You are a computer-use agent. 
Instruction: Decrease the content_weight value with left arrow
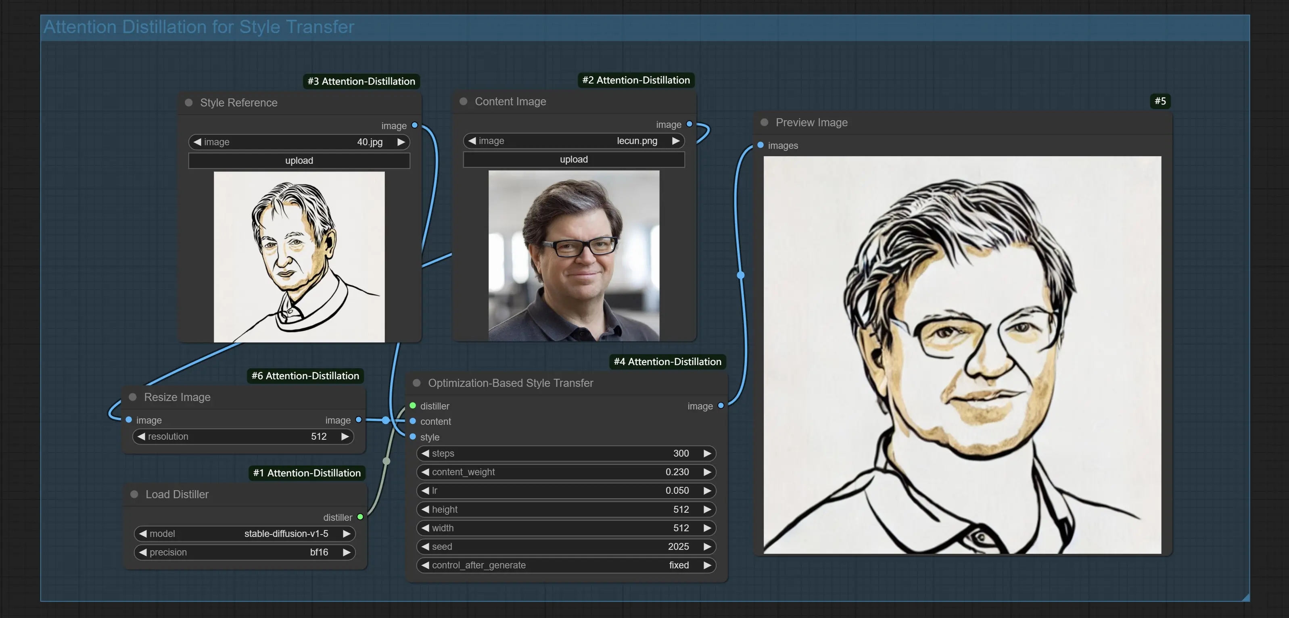(x=425, y=472)
